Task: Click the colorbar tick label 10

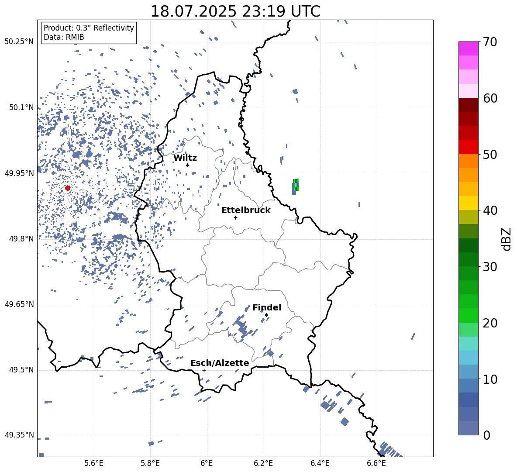Action: click(490, 379)
